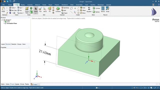Open the Undo history dropdown arrow
The image size is (160, 90).
tap(12, 1)
